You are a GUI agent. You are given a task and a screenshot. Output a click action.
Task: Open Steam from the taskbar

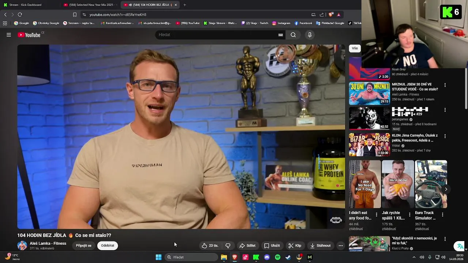coord(288,257)
